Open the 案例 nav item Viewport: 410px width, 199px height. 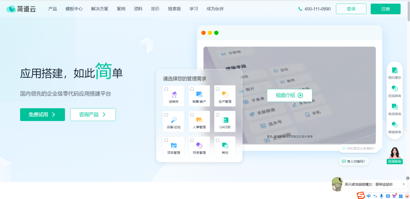(x=121, y=9)
